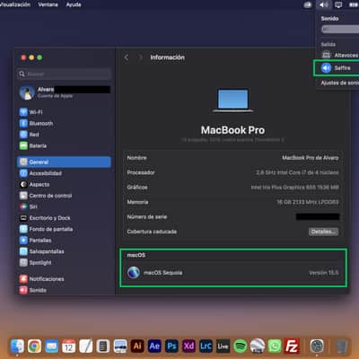This screenshot has height=359, width=359.
Task: Launch Adobe Illustrator (Ai) from the Dock
Action: [137, 346]
